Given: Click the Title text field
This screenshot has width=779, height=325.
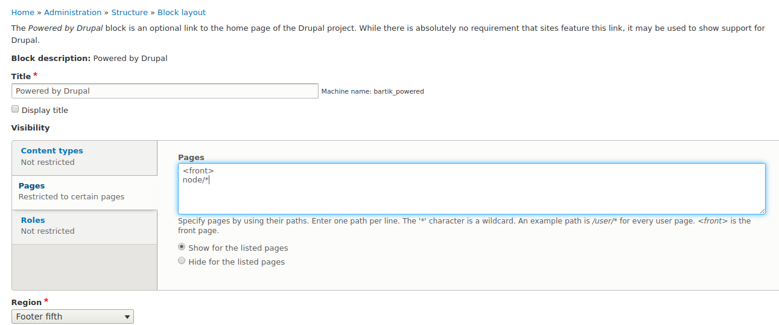Looking at the screenshot, I should pyautogui.click(x=165, y=91).
